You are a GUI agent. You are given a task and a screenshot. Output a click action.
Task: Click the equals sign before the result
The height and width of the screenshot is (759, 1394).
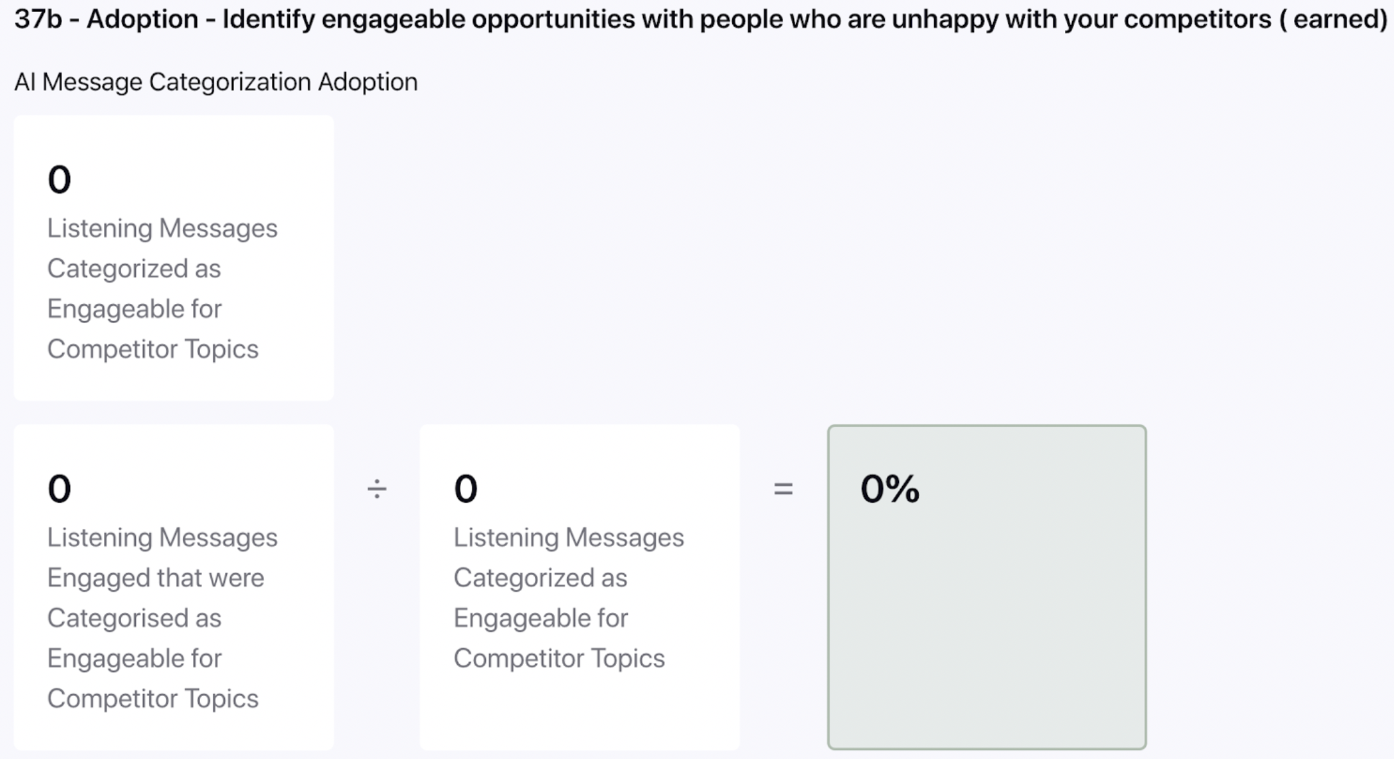(x=783, y=489)
